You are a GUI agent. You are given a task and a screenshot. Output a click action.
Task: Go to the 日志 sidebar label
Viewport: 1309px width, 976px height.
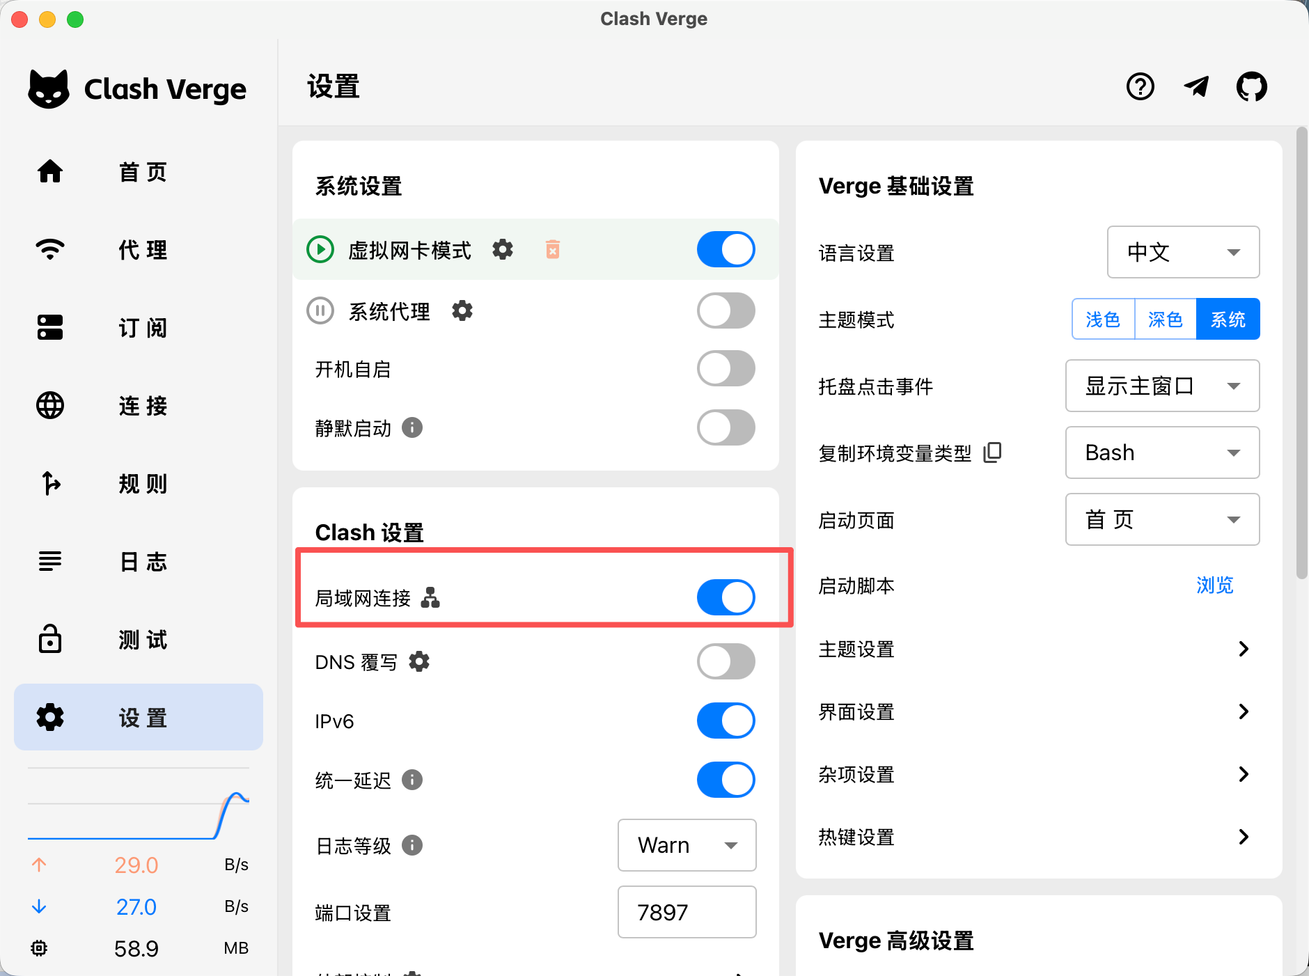(x=143, y=561)
